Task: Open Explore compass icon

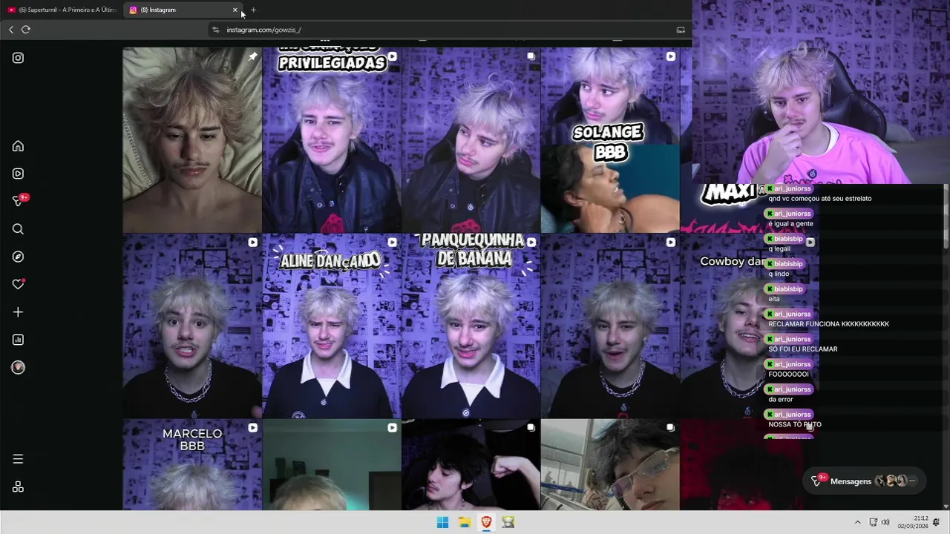Action: [x=18, y=257]
